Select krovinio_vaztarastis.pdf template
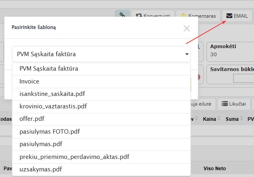 [53, 106]
